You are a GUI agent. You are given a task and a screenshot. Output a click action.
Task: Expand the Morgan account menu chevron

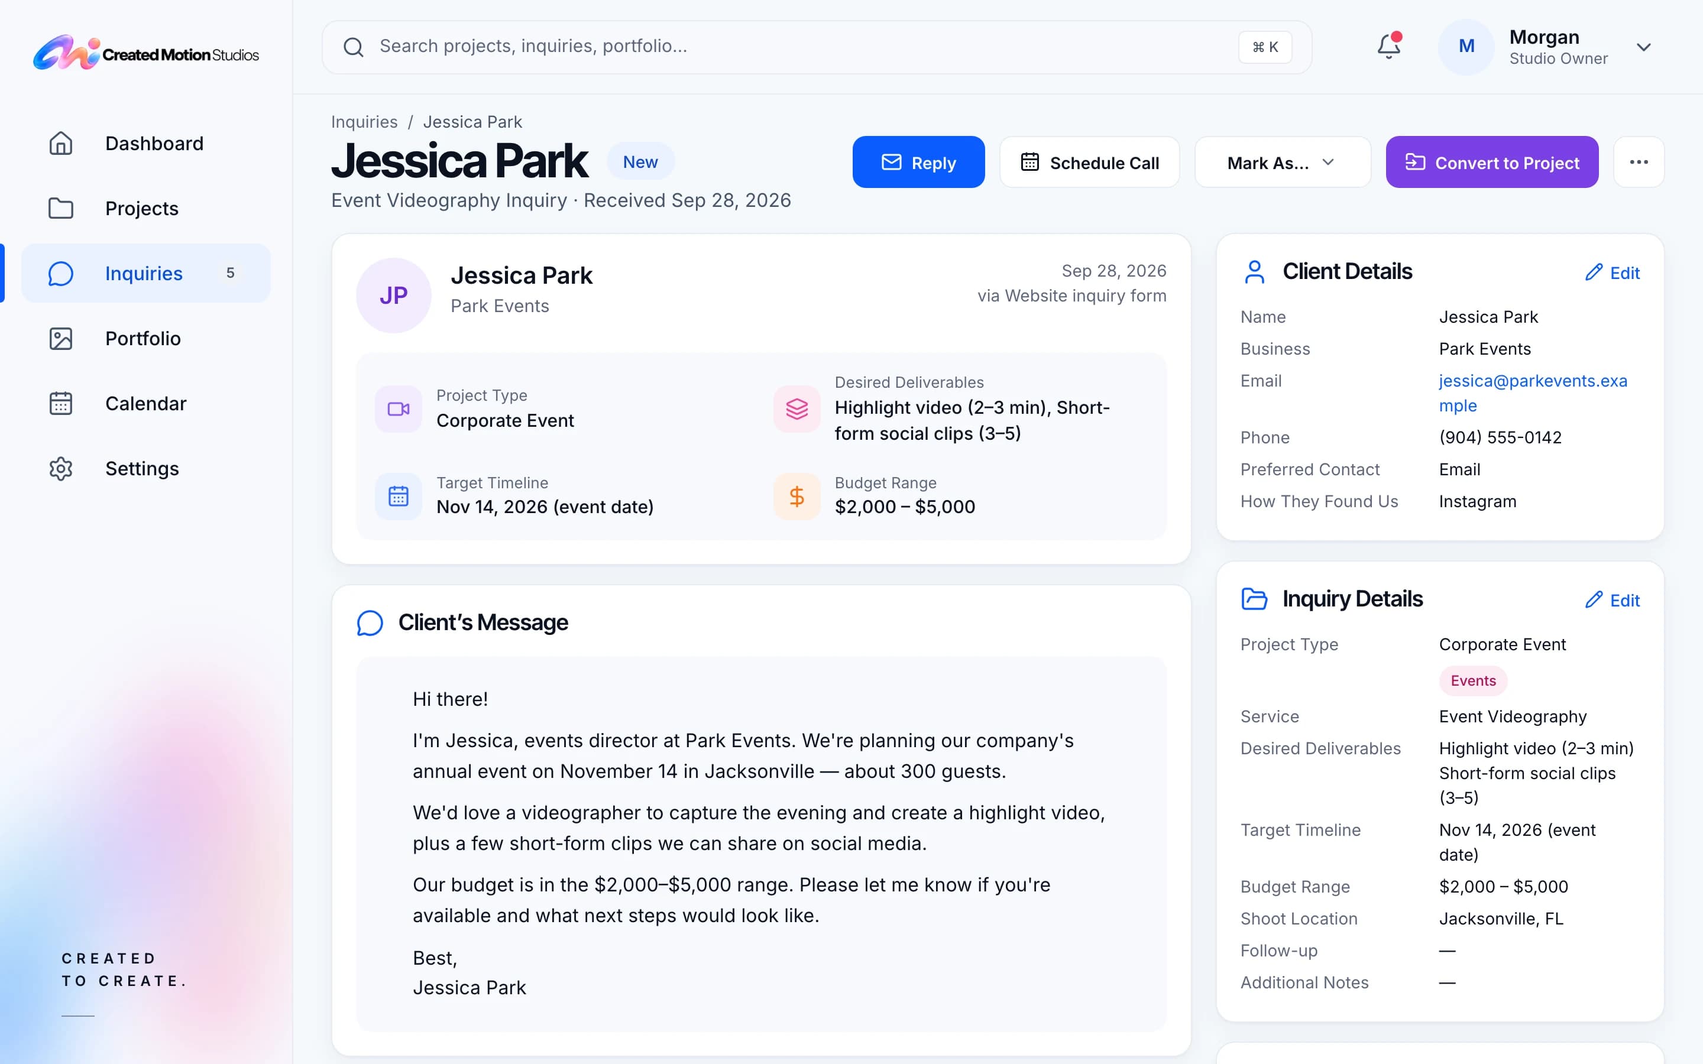[1643, 47]
